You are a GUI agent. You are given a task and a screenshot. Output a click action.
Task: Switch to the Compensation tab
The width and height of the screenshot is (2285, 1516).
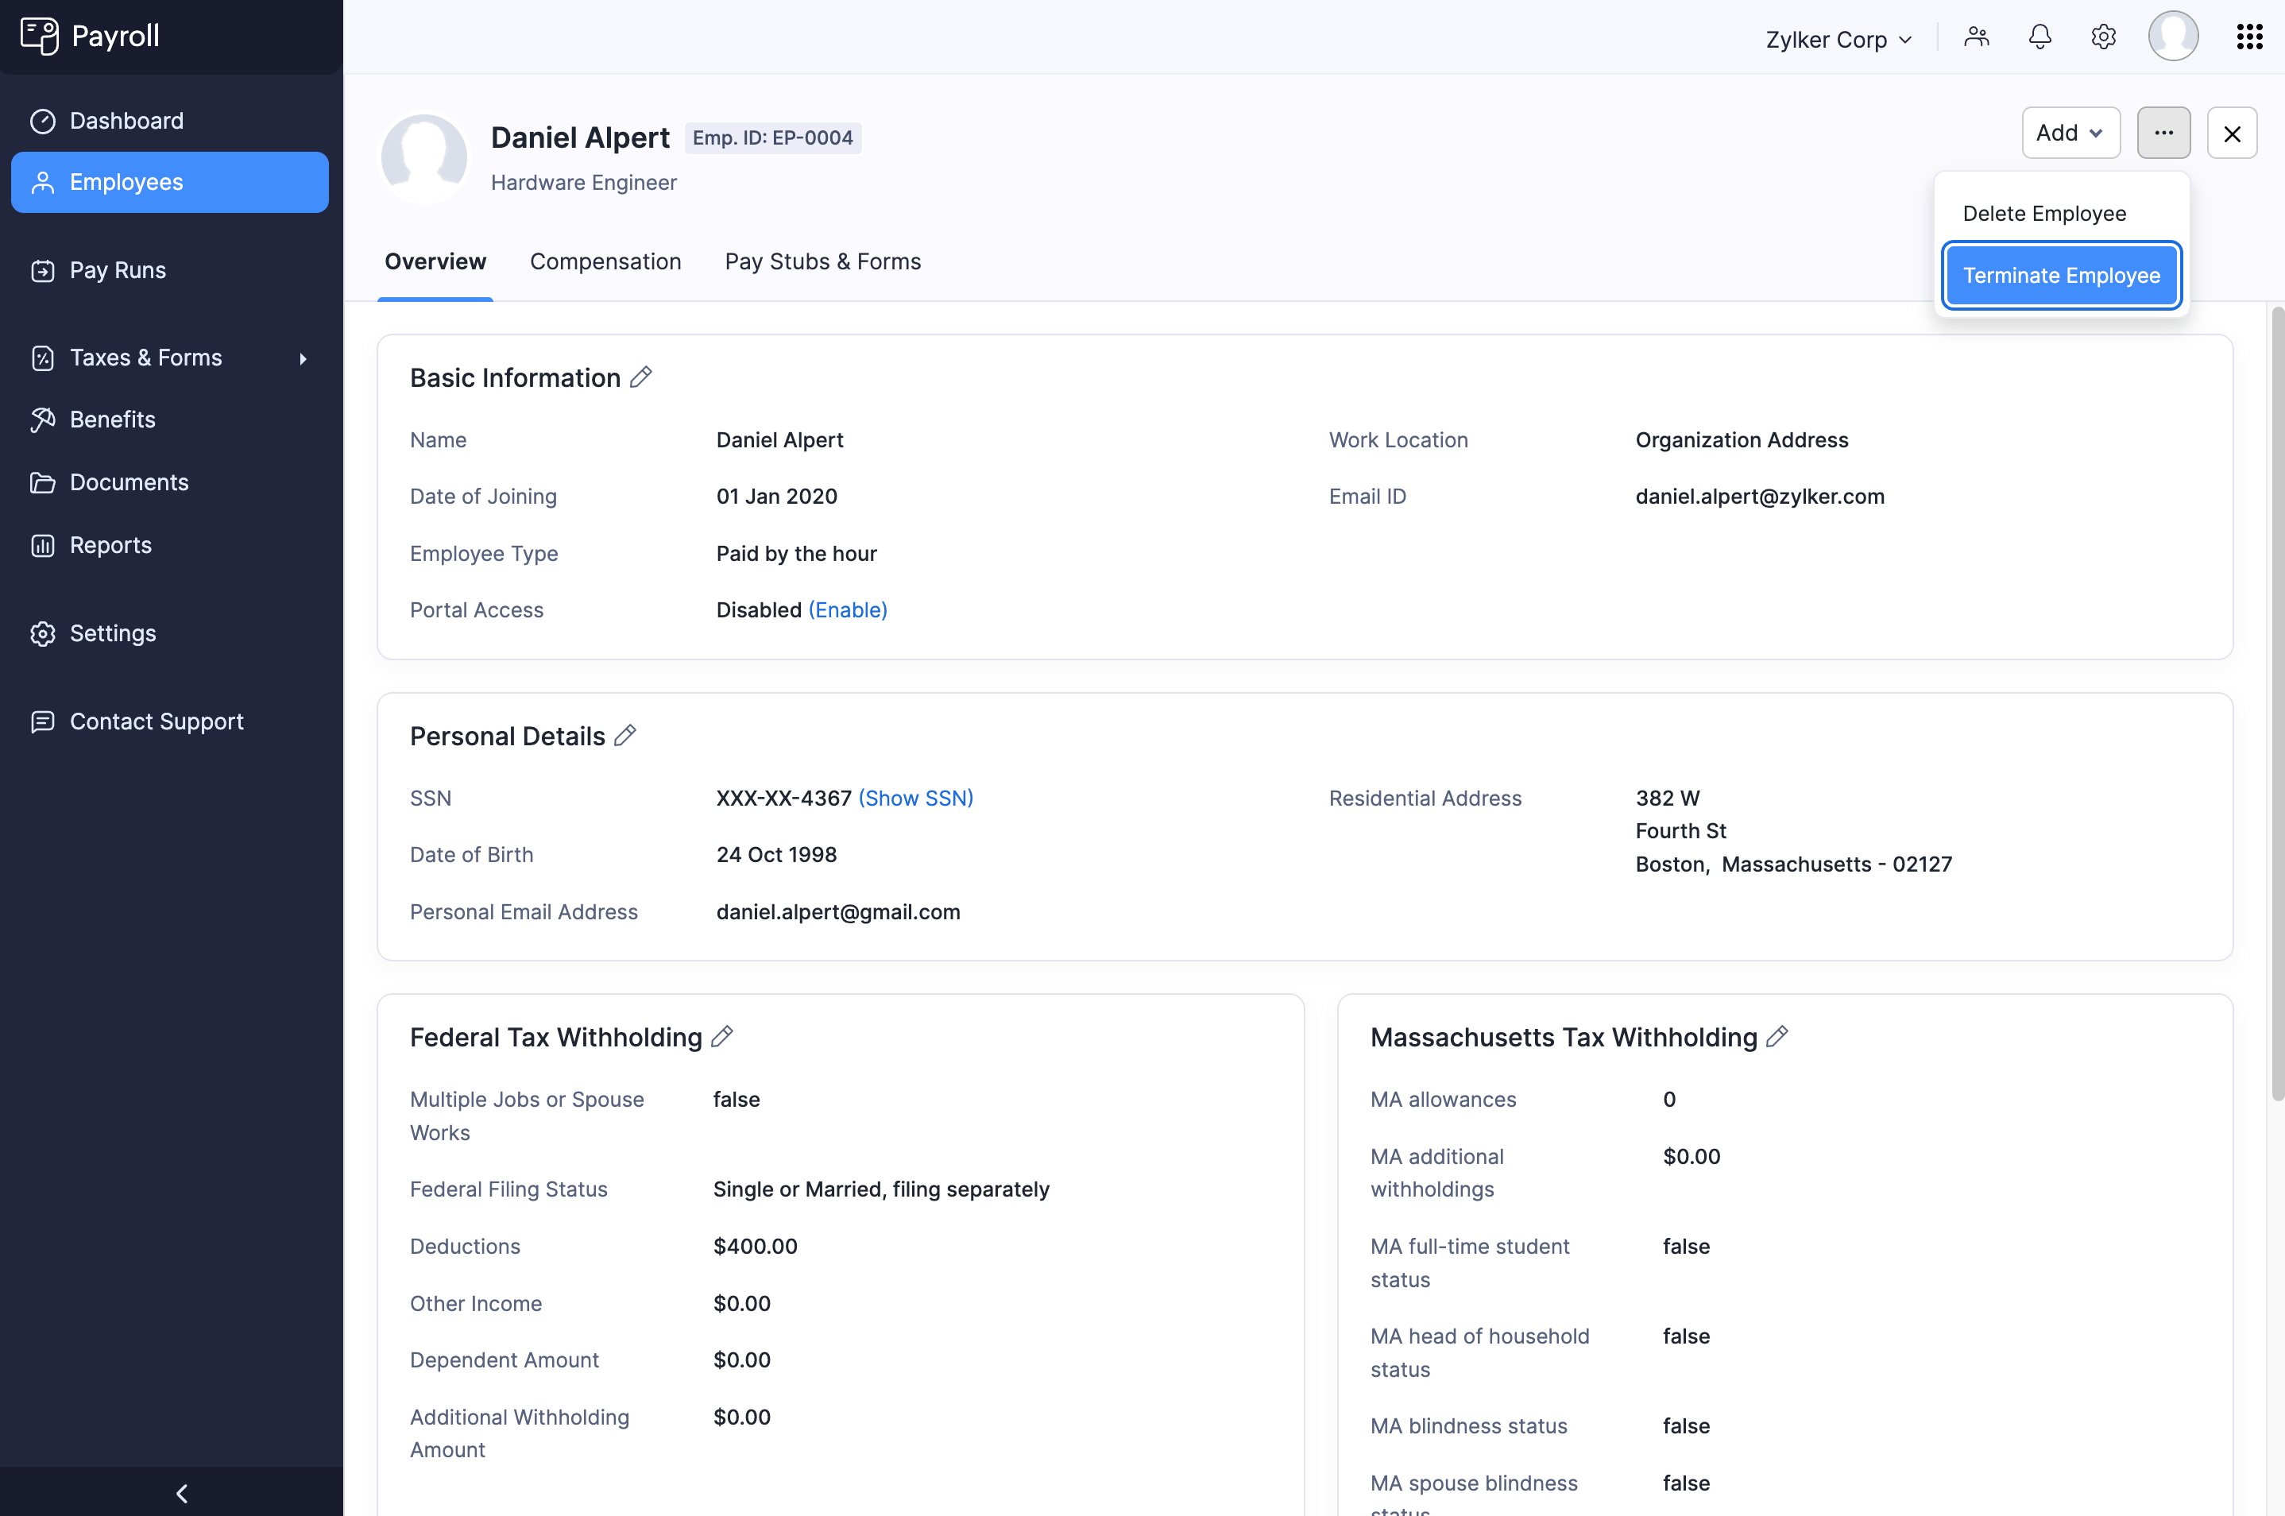tap(605, 262)
